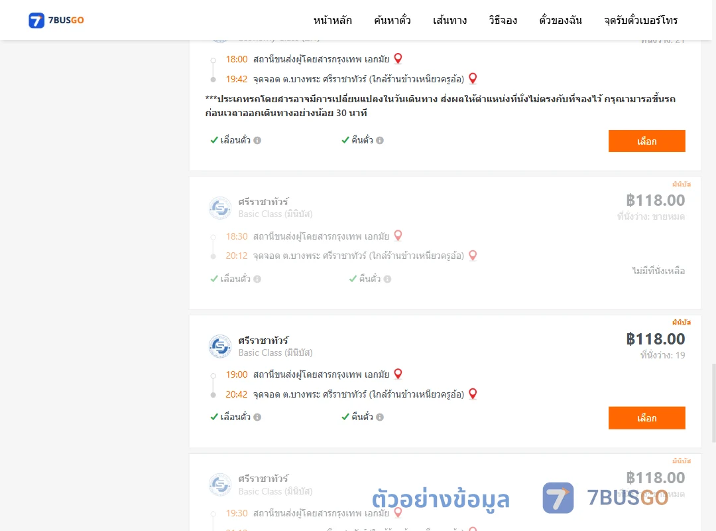Image resolution: width=716 pixels, height=531 pixels.
Task: Click the 18:00 departure time
Action: click(x=237, y=59)
